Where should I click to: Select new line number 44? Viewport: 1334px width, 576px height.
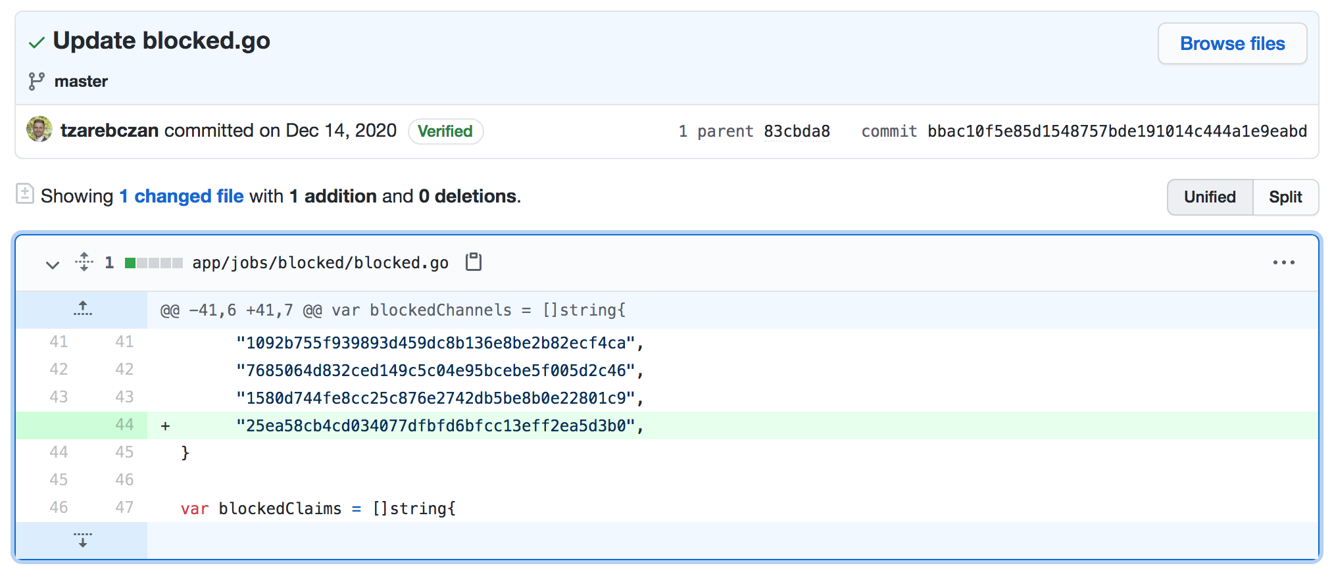124,425
